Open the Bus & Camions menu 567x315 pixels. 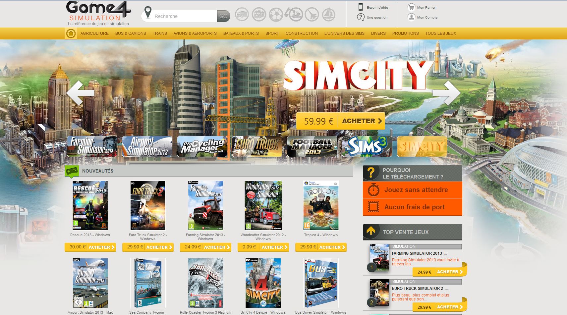coord(131,33)
